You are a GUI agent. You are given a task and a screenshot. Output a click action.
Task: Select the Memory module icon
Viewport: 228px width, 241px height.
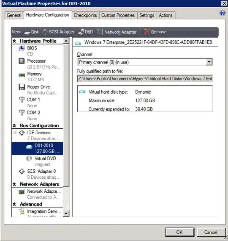(22, 75)
